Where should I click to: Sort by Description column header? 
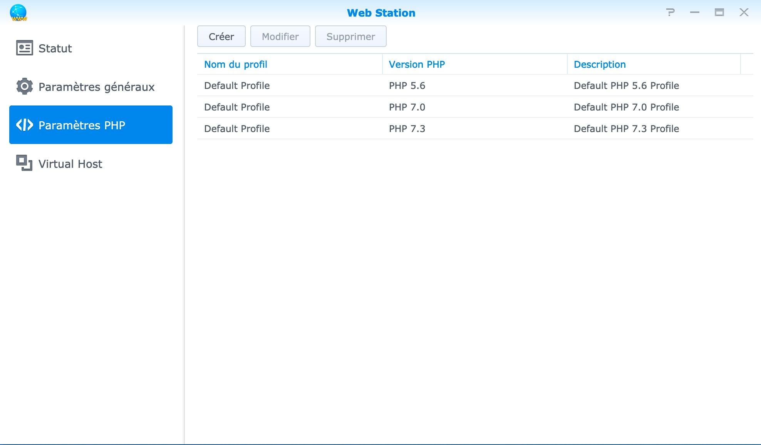pyautogui.click(x=599, y=64)
